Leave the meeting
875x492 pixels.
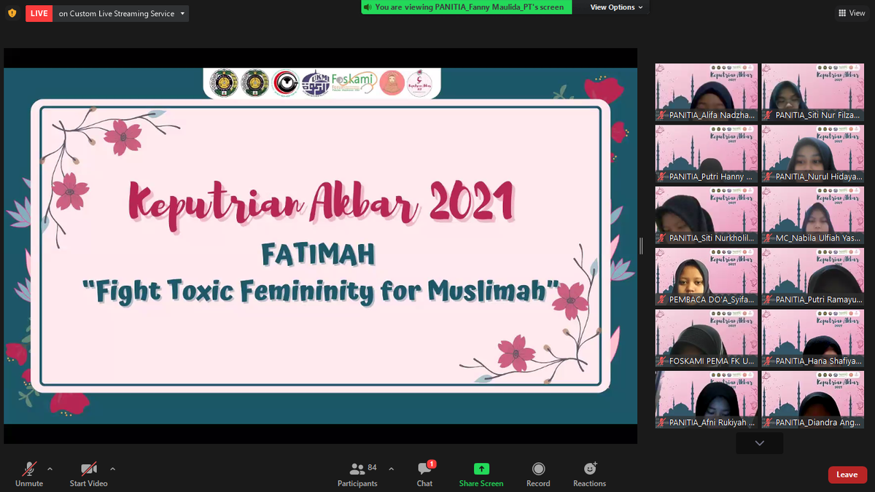[x=847, y=475]
